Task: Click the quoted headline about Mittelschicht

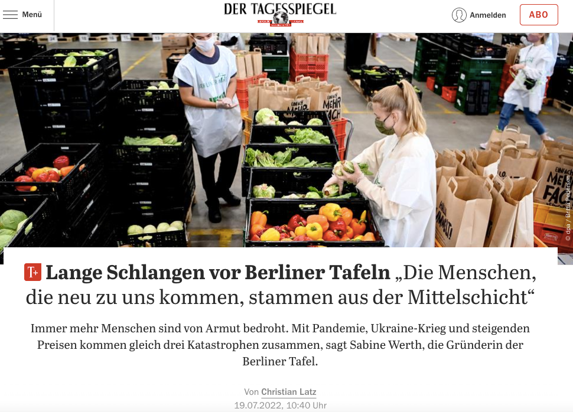Action: tap(281, 285)
